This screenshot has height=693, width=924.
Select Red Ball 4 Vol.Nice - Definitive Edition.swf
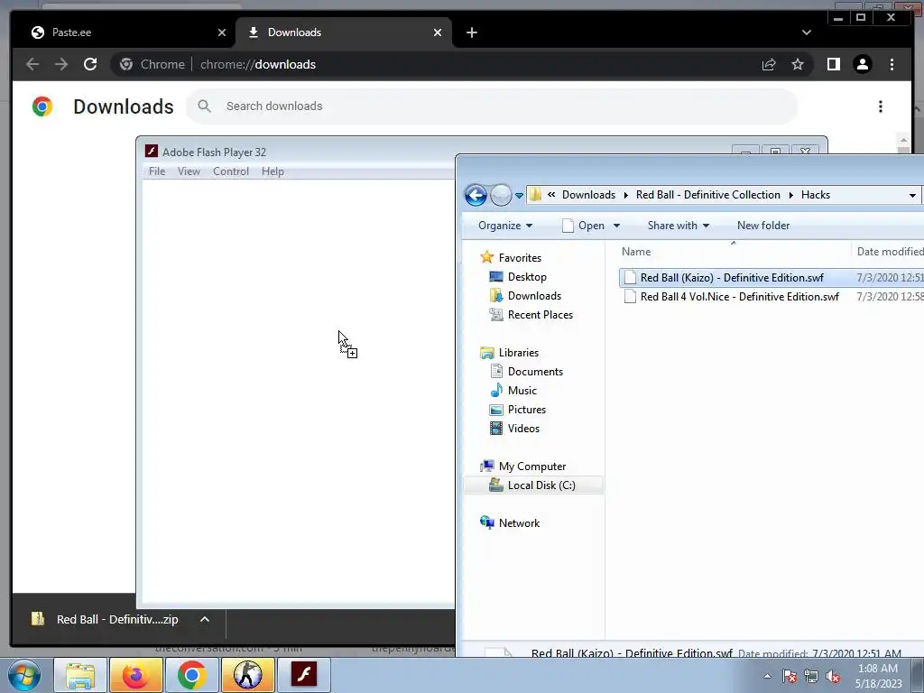pyautogui.click(x=739, y=296)
